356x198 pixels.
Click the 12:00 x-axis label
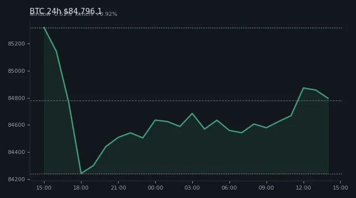304,188
